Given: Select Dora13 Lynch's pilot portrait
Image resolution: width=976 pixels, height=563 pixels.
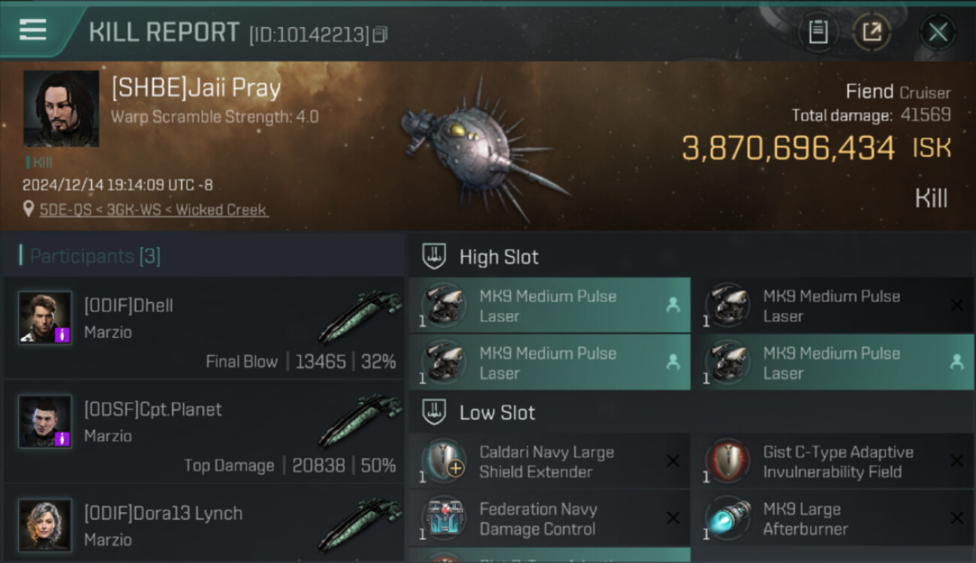Looking at the screenshot, I should [x=45, y=525].
